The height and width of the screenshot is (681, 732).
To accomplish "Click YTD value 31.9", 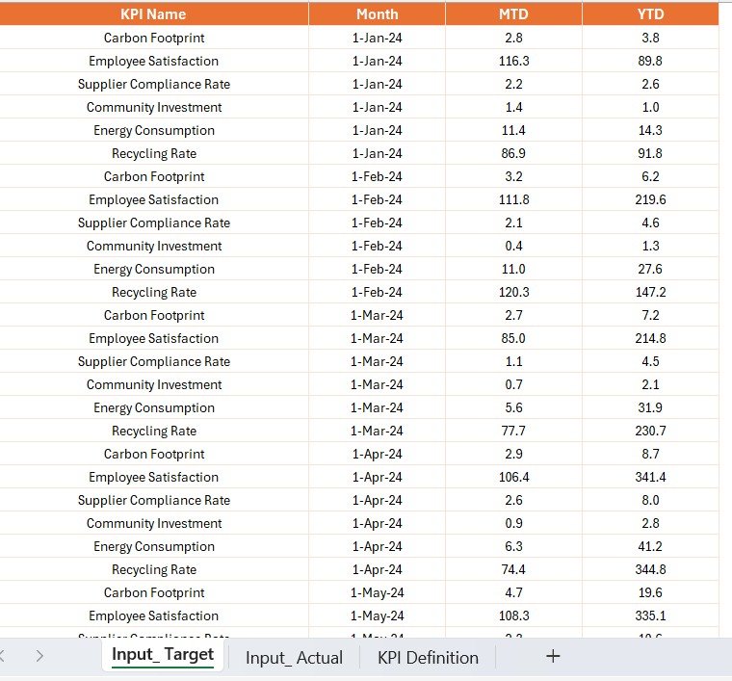I will pyautogui.click(x=650, y=407).
